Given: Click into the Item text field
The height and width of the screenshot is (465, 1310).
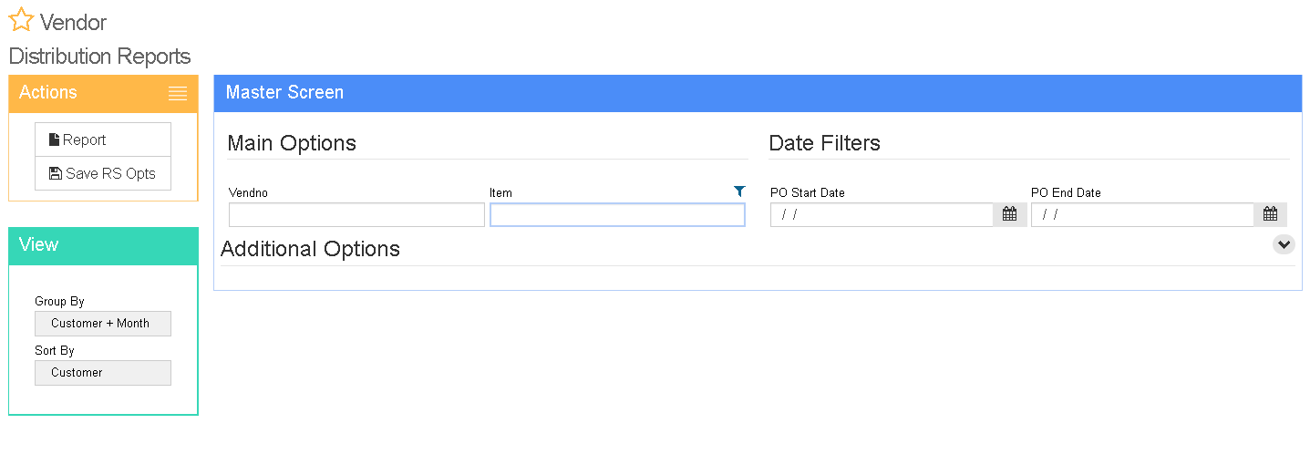Looking at the screenshot, I should [x=617, y=214].
